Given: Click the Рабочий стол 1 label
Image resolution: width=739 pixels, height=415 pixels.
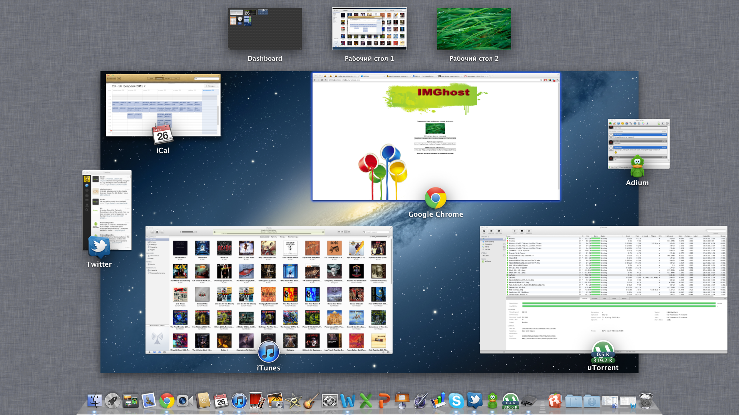Looking at the screenshot, I should pos(369,58).
